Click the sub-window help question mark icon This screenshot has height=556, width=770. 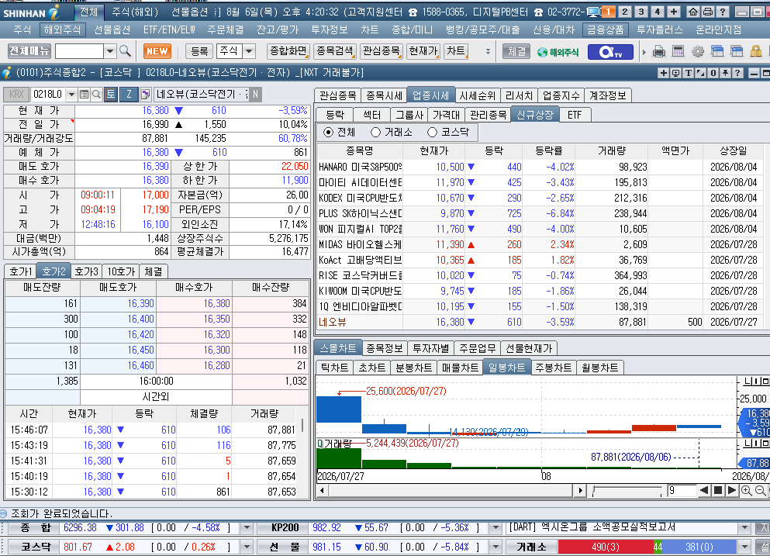pyautogui.click(x=737, y=73)
